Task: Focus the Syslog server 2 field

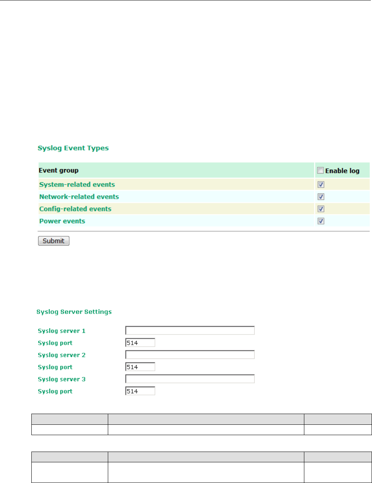Action: pyautogui.click(x=190, y=355)
